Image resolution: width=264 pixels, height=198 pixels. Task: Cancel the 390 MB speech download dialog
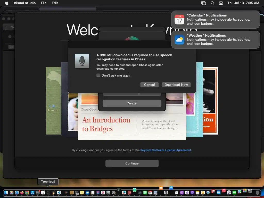149,85
